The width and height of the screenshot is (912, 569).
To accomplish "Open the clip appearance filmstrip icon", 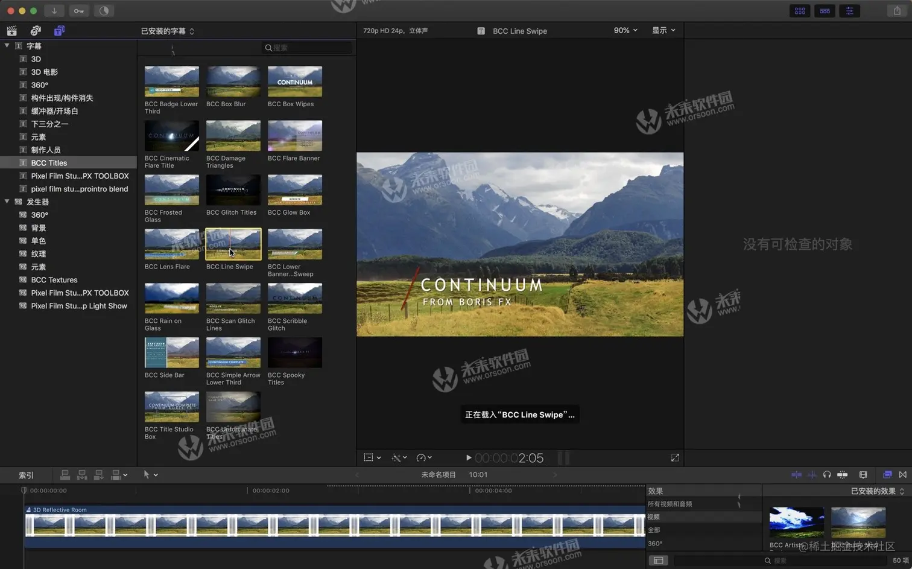I will click(x=863, y=475).
